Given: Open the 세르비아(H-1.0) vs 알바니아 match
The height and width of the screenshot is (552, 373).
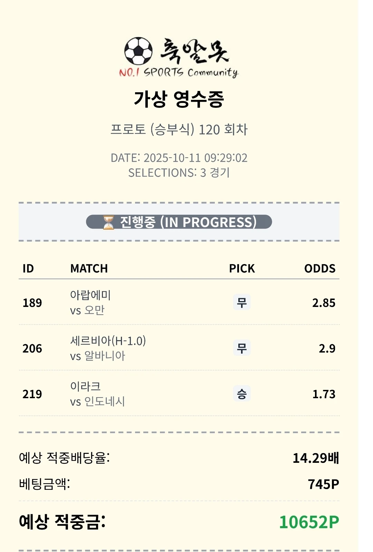Looking at the screenshot, I should pyautogui.click(x=108, y=348).
